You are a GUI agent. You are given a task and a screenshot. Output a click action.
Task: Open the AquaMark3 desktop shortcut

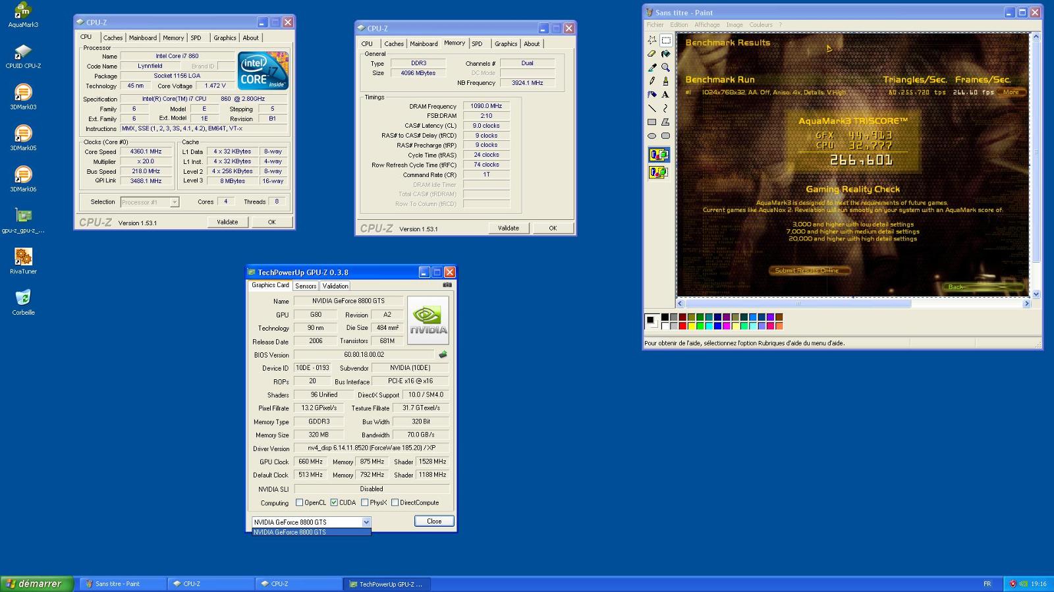[23, 15]
